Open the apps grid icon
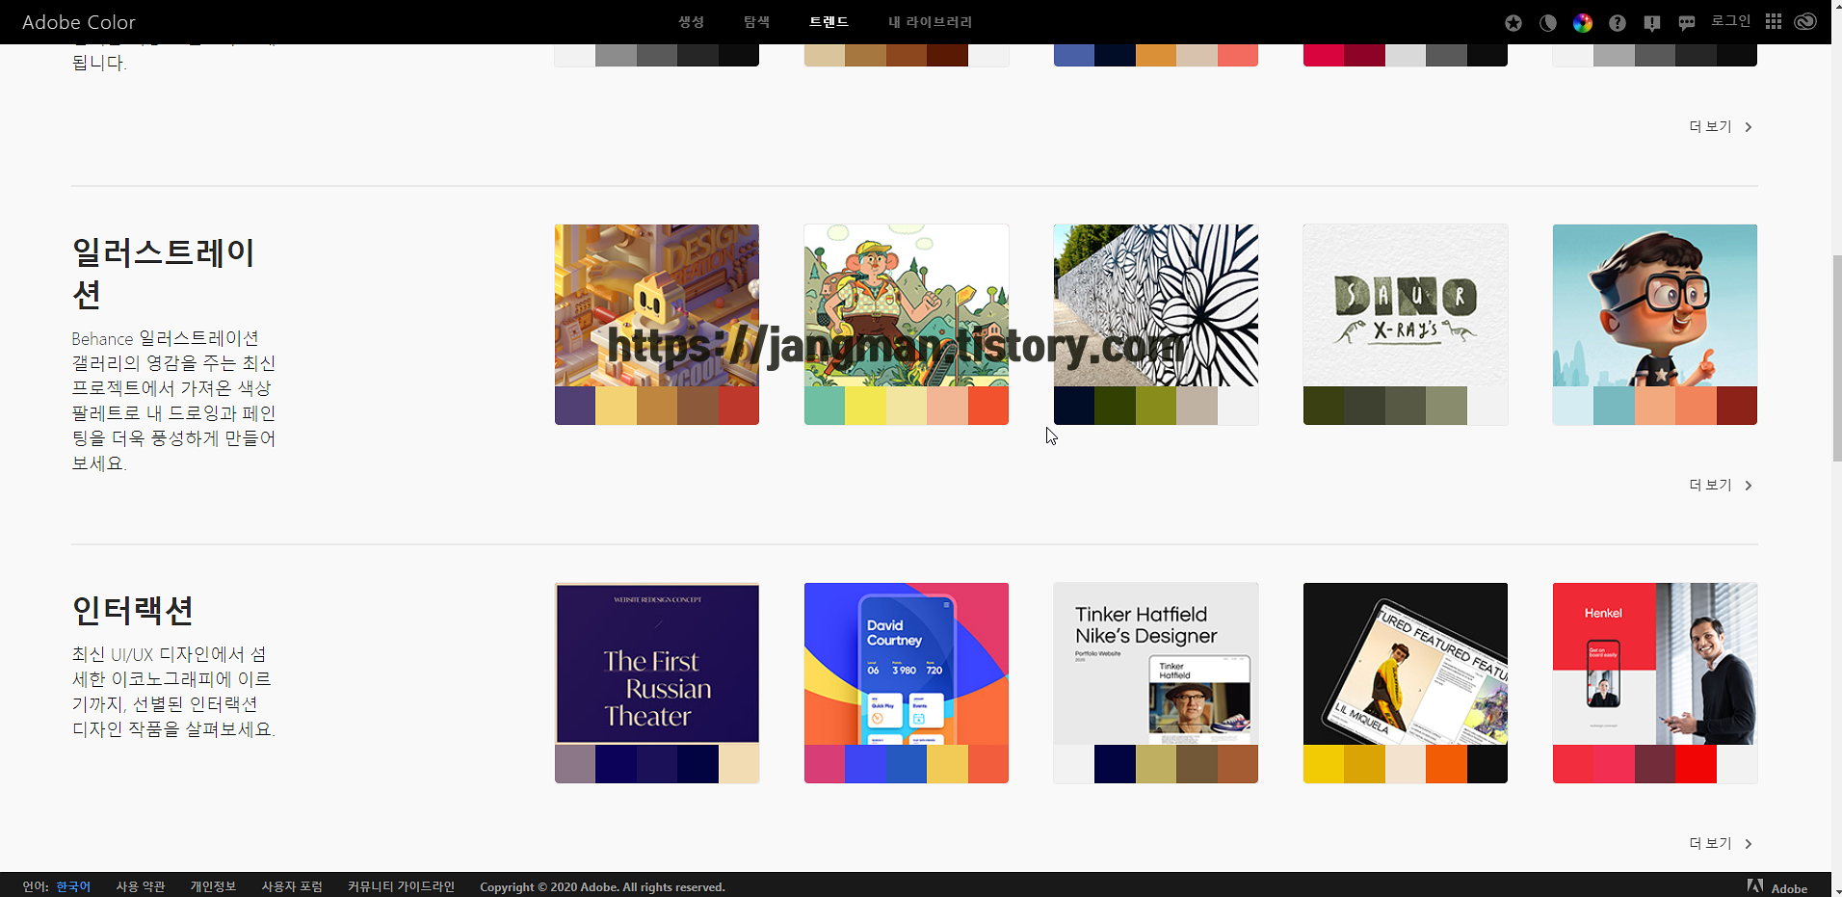The width and height of the screenshot is (1842, 897). pos(1774,21)
